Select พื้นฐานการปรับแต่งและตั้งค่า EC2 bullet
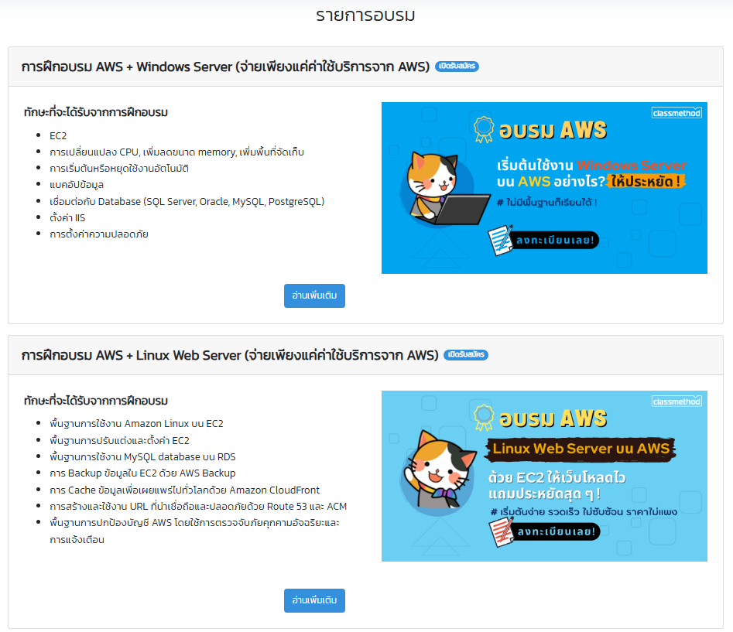This screenshot has height=632, width=733. [119, 440]
